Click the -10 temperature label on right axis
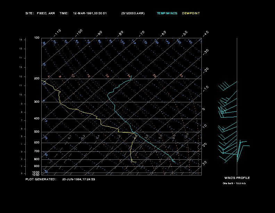 tap(206, 89)
